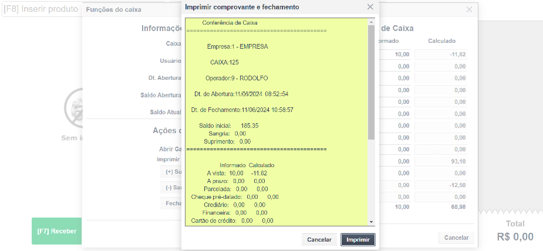Click the 'Cartão de crédito' receipt line
The height and width of the screenshot is (251, 543).
(x=232, y=221)
